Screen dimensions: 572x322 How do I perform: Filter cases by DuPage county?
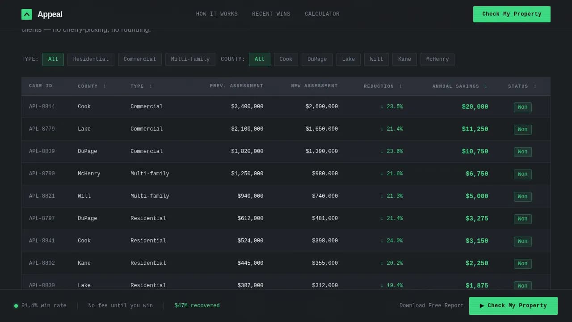coord(317,59)
